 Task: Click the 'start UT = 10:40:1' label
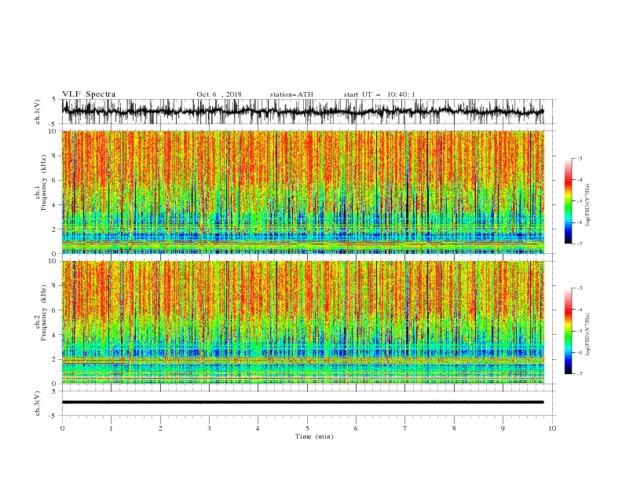[x=379, y=94]
